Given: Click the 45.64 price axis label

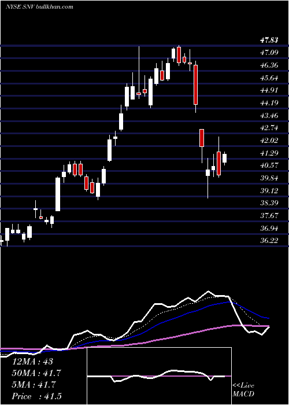Looking at the screenshot, I should 269,78.
